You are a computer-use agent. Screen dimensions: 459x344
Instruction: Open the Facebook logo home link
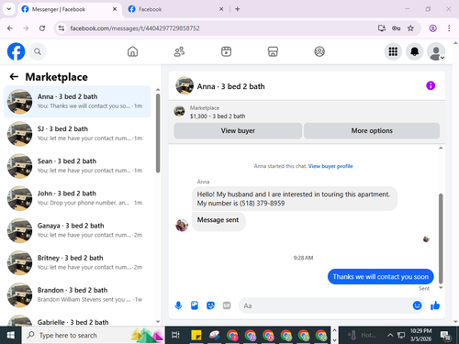click(16, 51)
